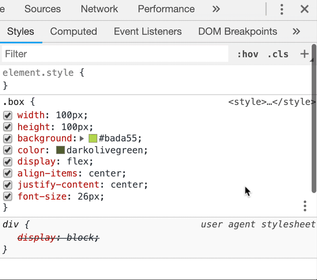This screenshot has width=317, height=280.
Task: Disable the display: flex declaration
Action: (8, 162)
